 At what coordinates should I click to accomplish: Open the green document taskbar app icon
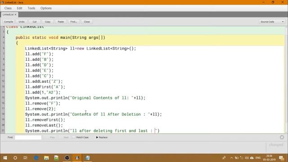coord(56,158)
